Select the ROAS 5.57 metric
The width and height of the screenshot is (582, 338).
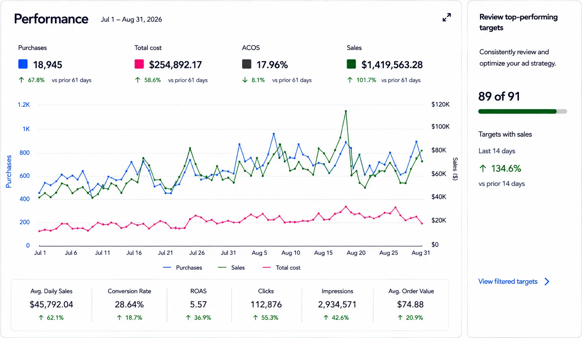click(x=199, y=304)
